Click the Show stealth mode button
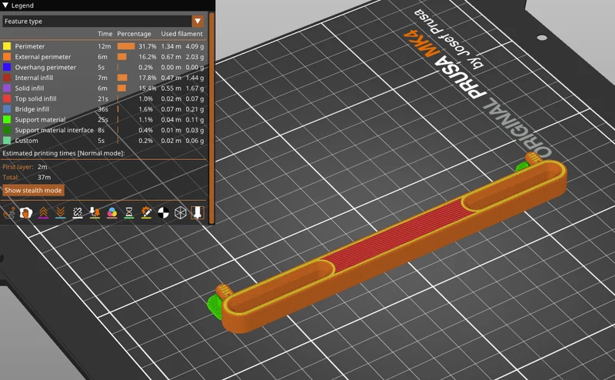 [x=33, y=191]
